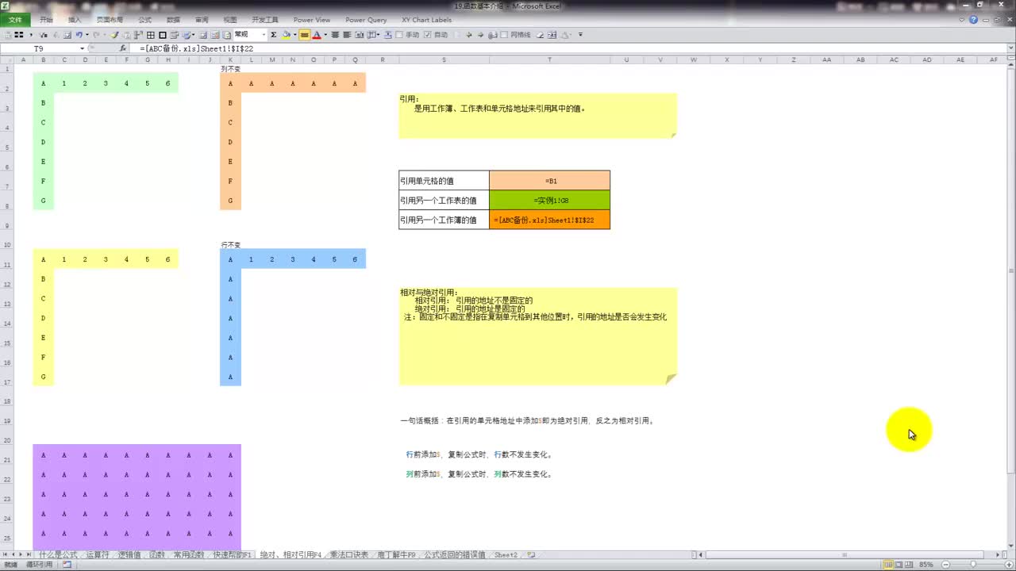Click the 85% zoom level text
The width and height of the screenshot is (1016, 571).
click(x=926, y=565)
